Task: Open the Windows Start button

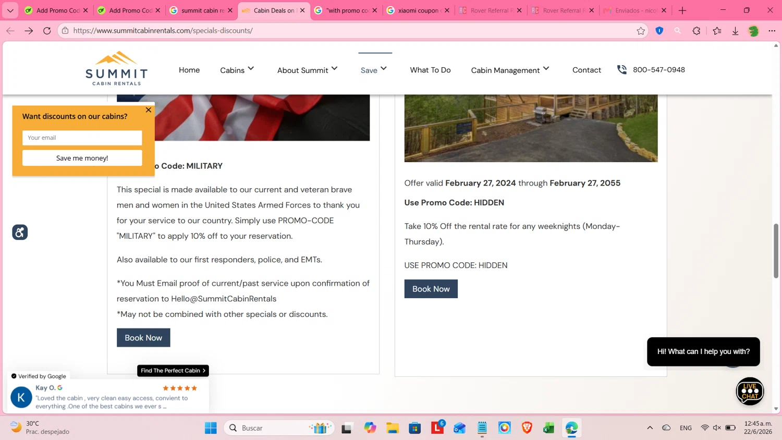Action: (211, 428)
